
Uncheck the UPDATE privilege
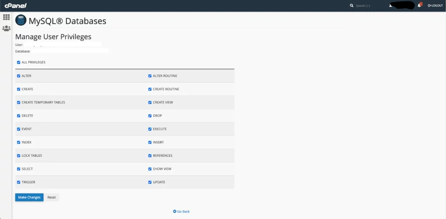click(150, 182)
